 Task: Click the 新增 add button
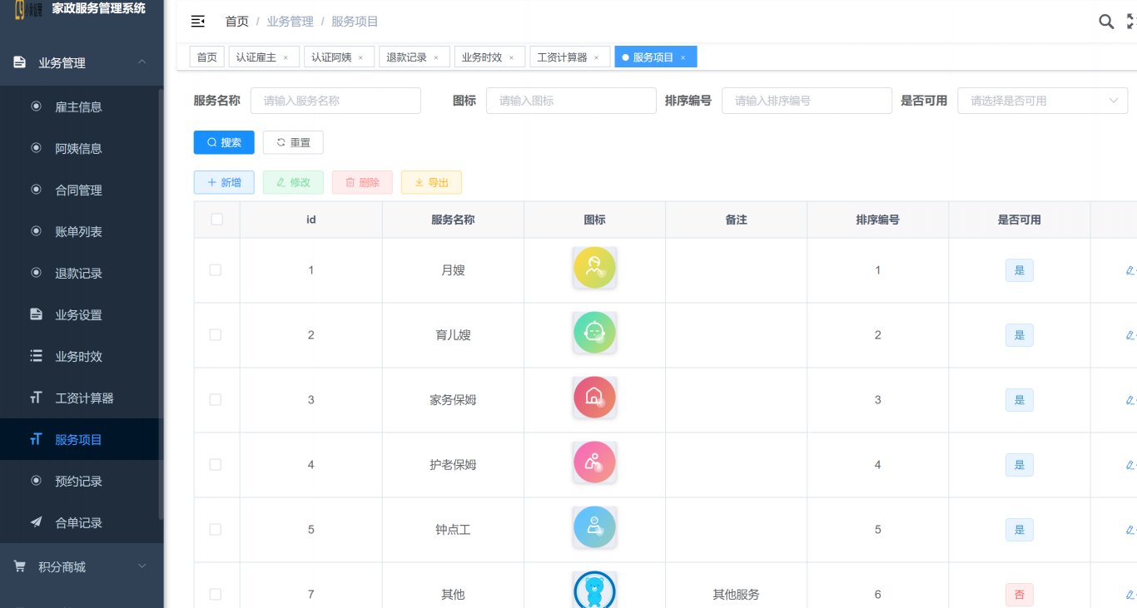[224, 182]
